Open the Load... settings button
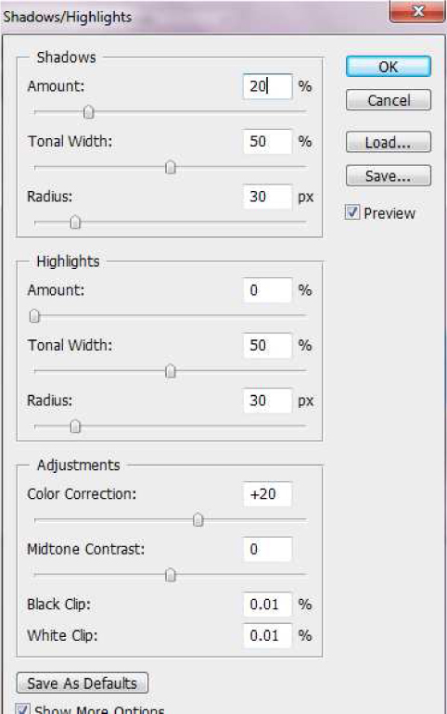Viewport: 447px width, 714px height. (x=389, y=142)
